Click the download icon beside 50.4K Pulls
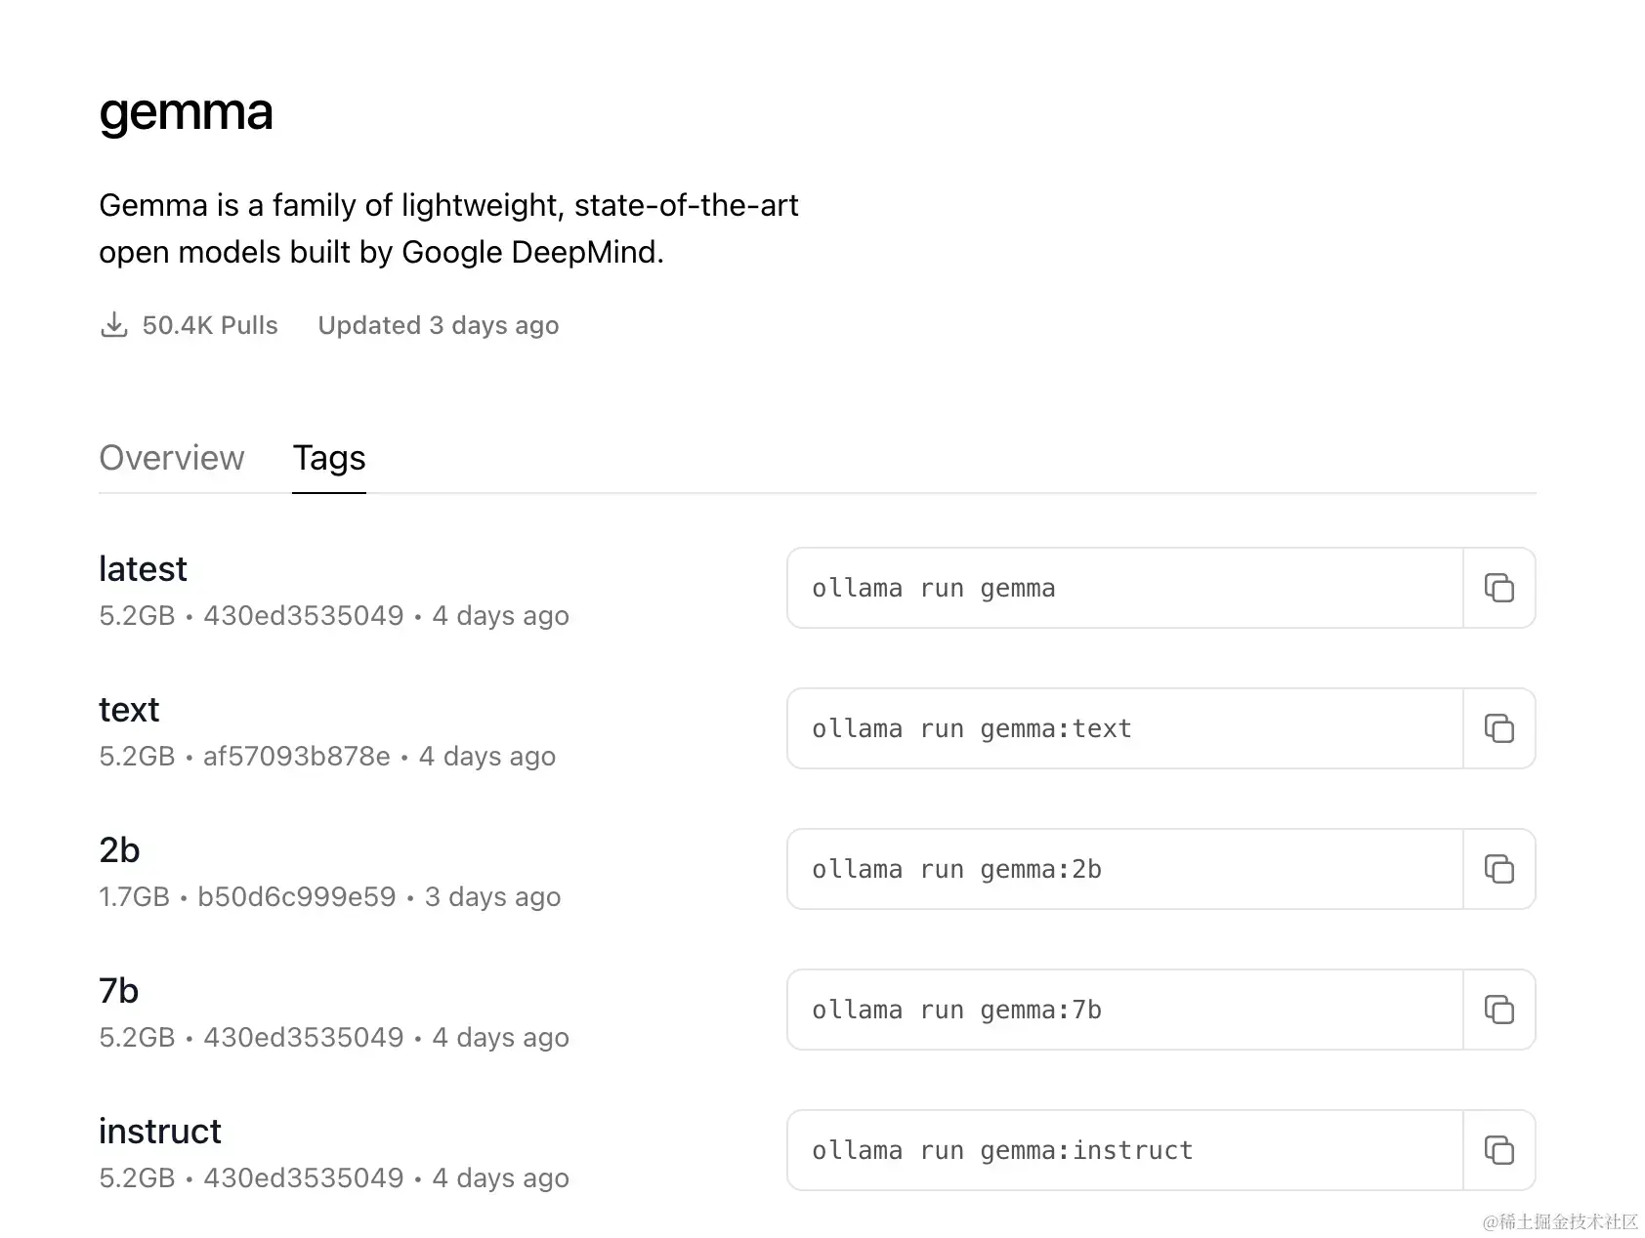This screenshot has height=1238, width=1645. [x=114, y=325]
